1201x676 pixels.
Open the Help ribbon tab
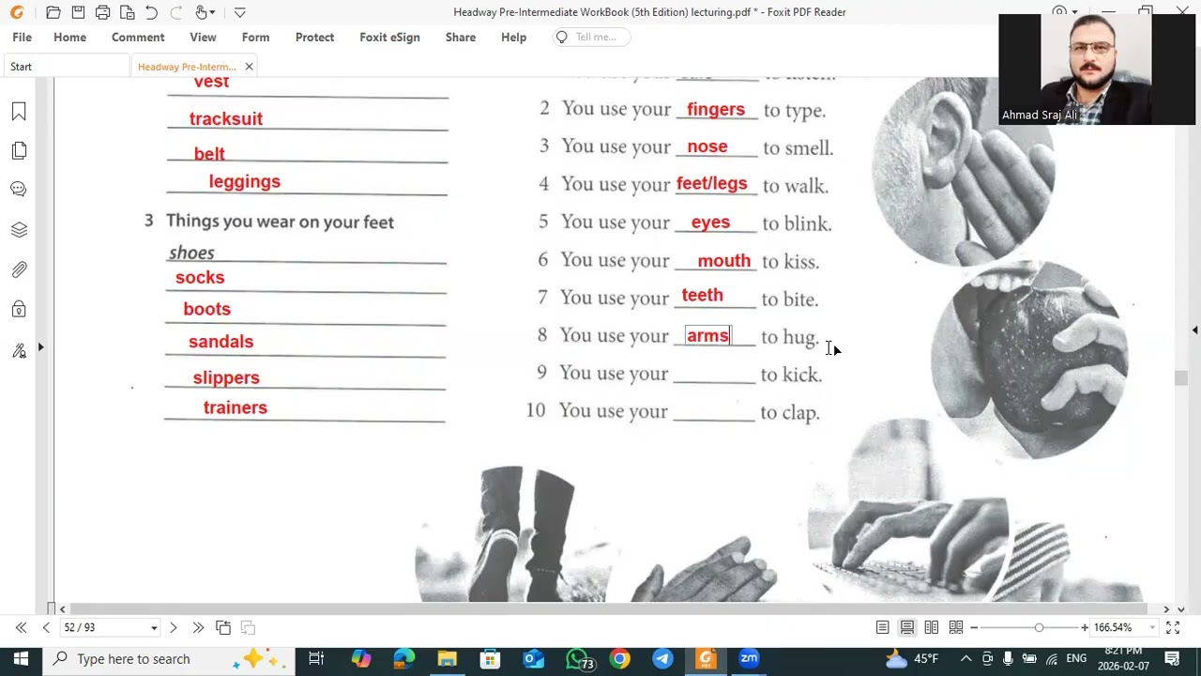(x=513, y=38)
